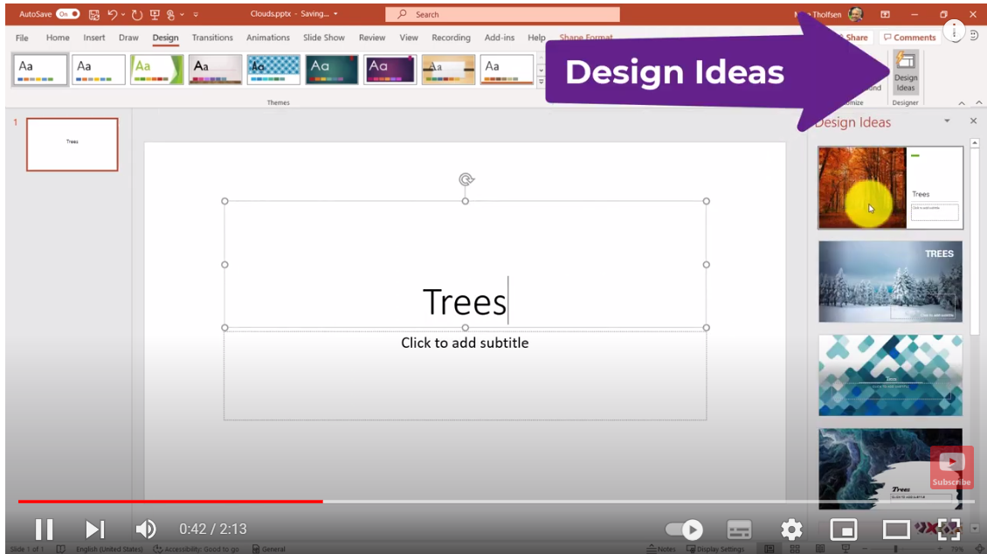Switch to Normal view icon
Screen dimensions: 987x554
point(770,549)
